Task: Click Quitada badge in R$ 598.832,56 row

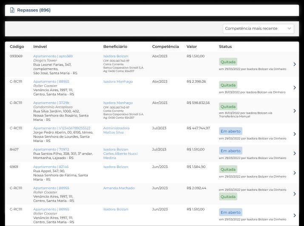Action: click(228, 106)
